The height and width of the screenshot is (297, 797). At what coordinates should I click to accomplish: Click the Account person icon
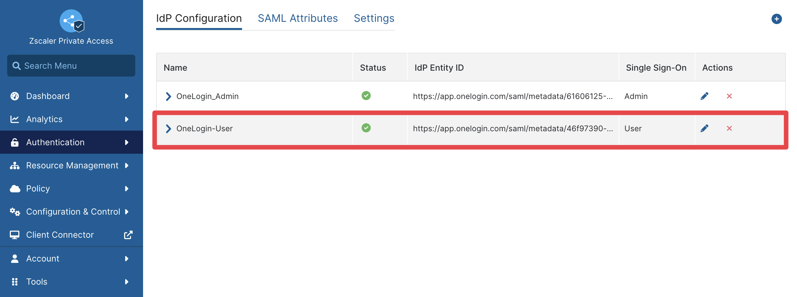15,259
